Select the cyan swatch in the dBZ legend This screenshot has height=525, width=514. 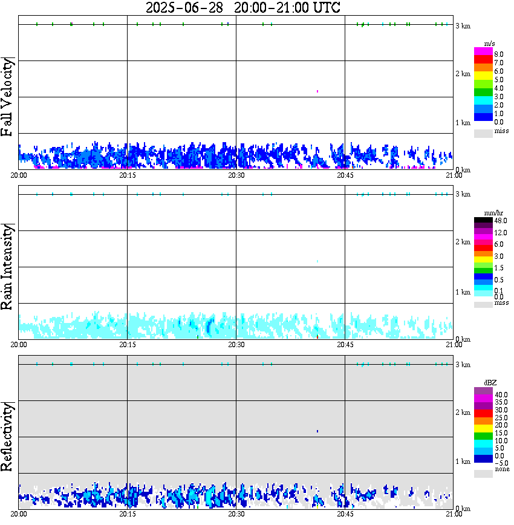click(483, 444)
